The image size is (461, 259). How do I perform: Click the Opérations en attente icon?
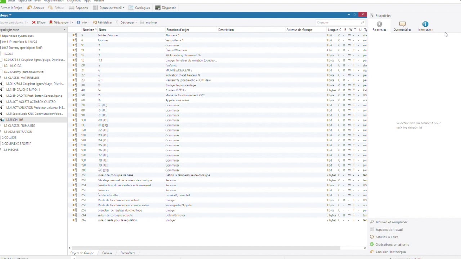tap(372, 245)
